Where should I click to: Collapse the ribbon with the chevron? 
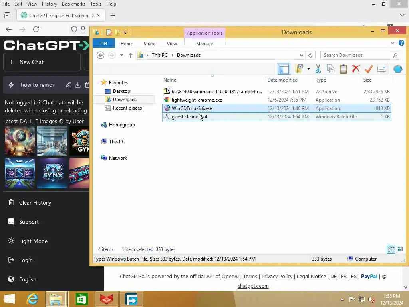393,43
